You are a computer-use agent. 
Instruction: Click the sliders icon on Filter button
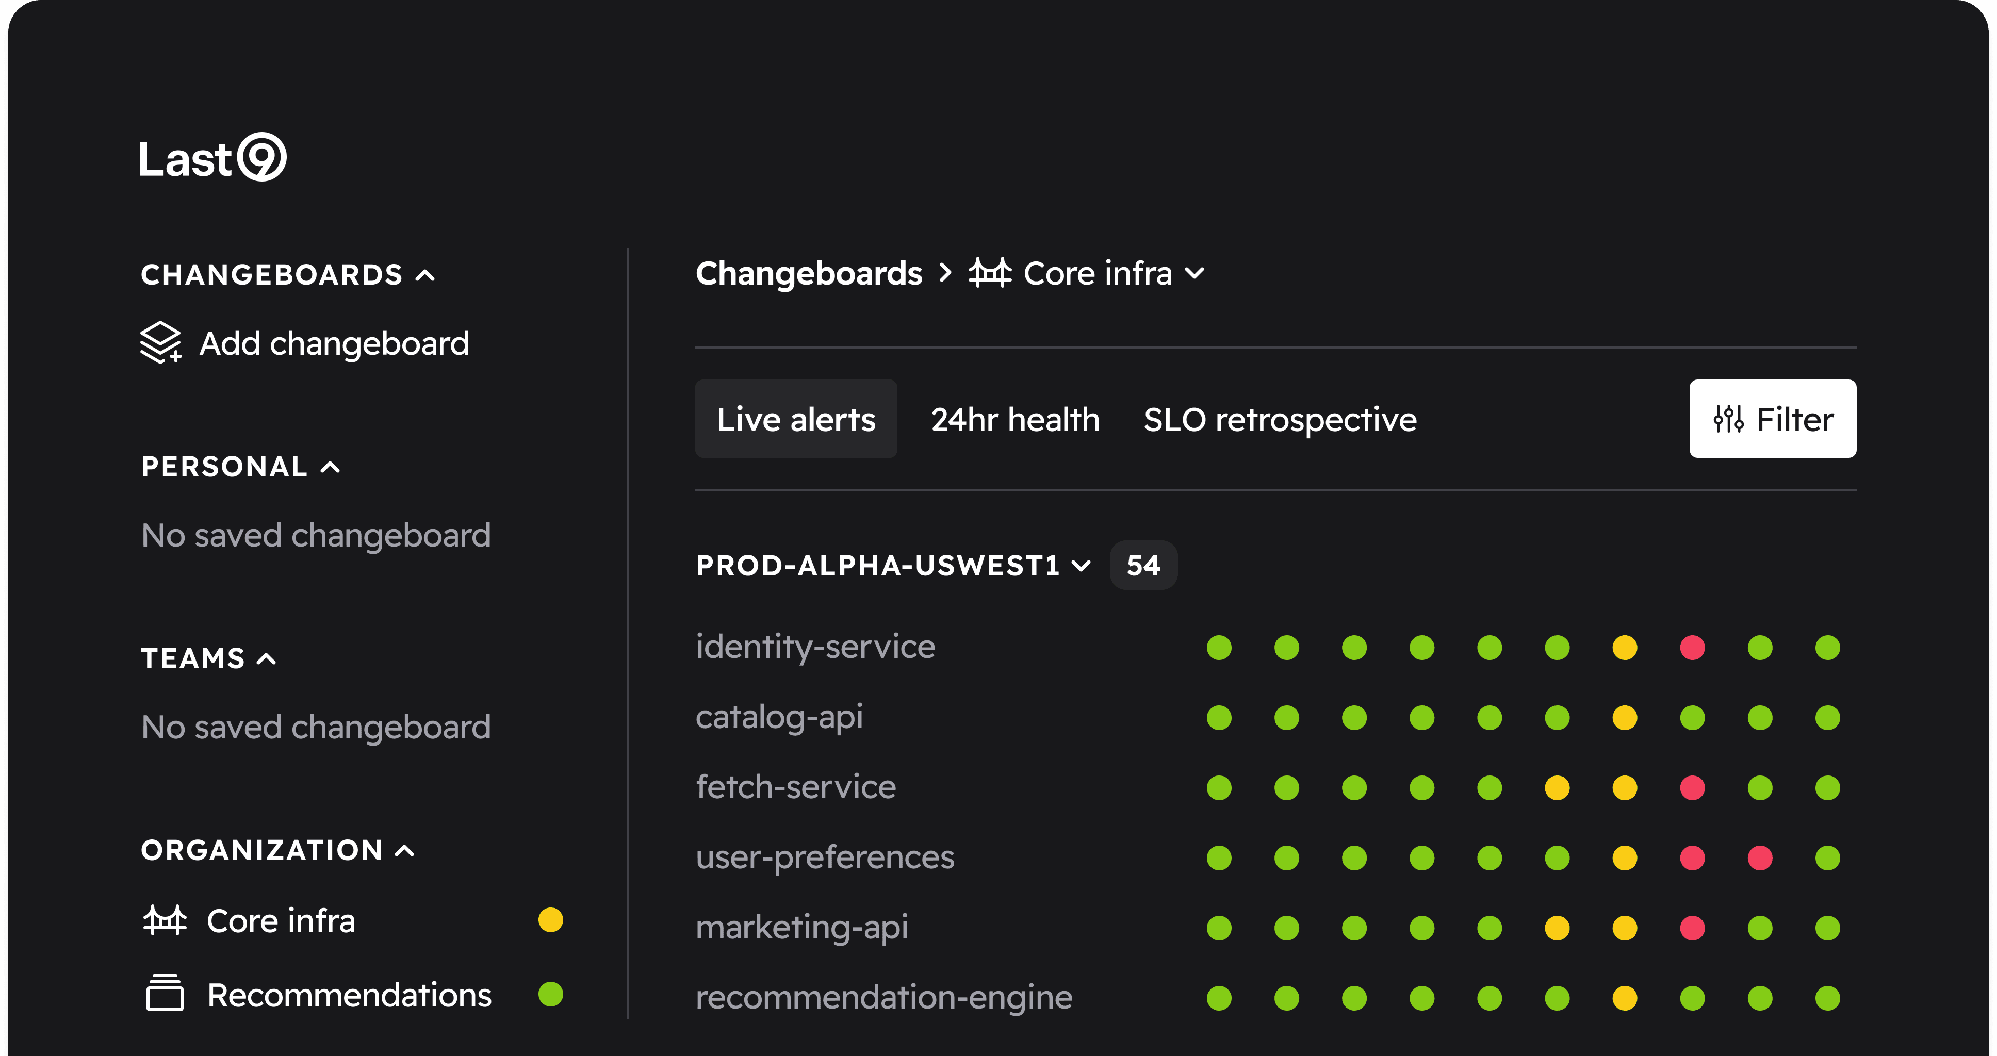pos(1728,419)
